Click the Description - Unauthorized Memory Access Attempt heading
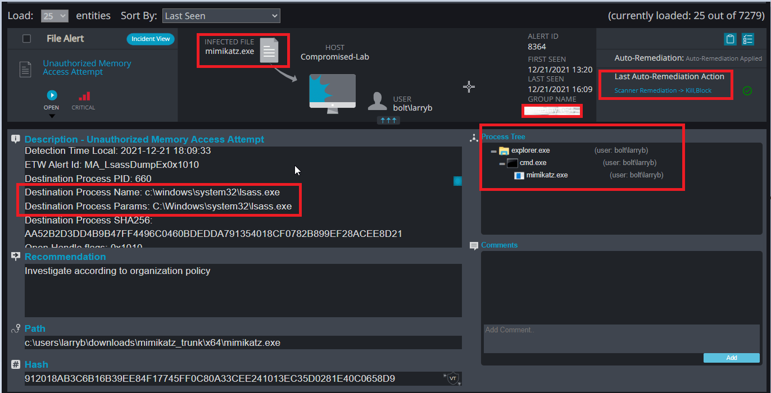771x393 pixels. tap(144, 139)
